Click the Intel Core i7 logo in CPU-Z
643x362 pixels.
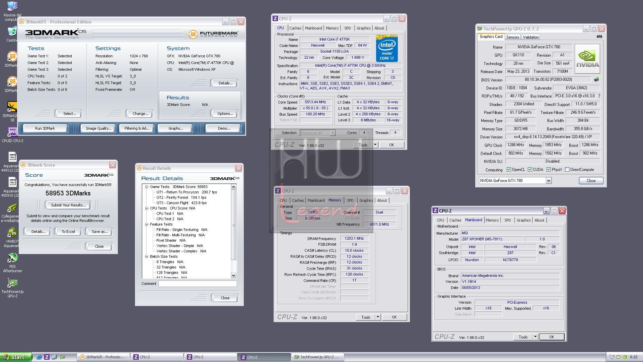[387, 49]
